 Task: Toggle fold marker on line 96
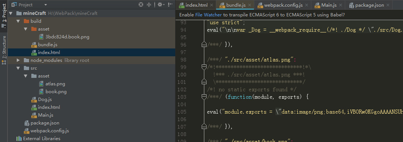pyautogui.click(x=204, y=45)
